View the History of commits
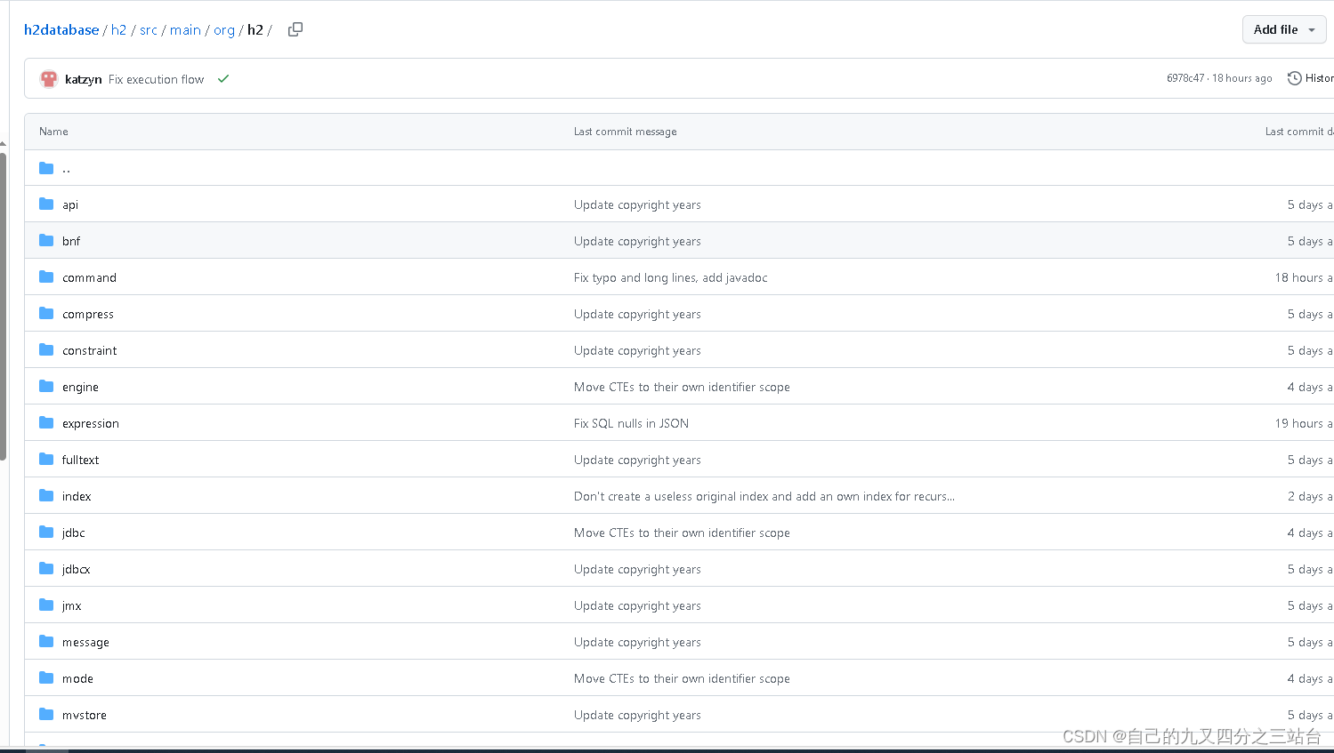The height and width of the screenshot is (753, 1334). (x=1311, y=78)
